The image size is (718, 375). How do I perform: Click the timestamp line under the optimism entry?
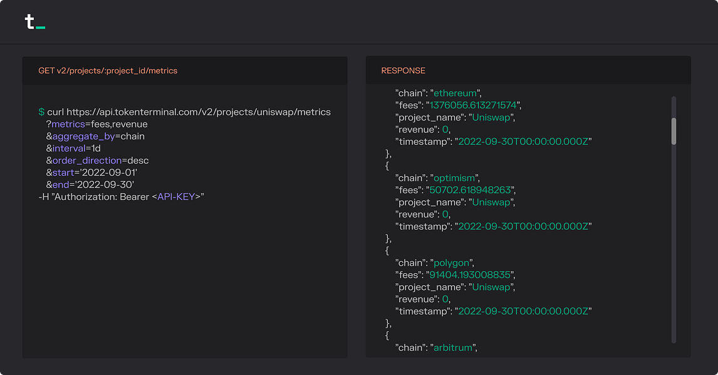click(x=494, y=226)
